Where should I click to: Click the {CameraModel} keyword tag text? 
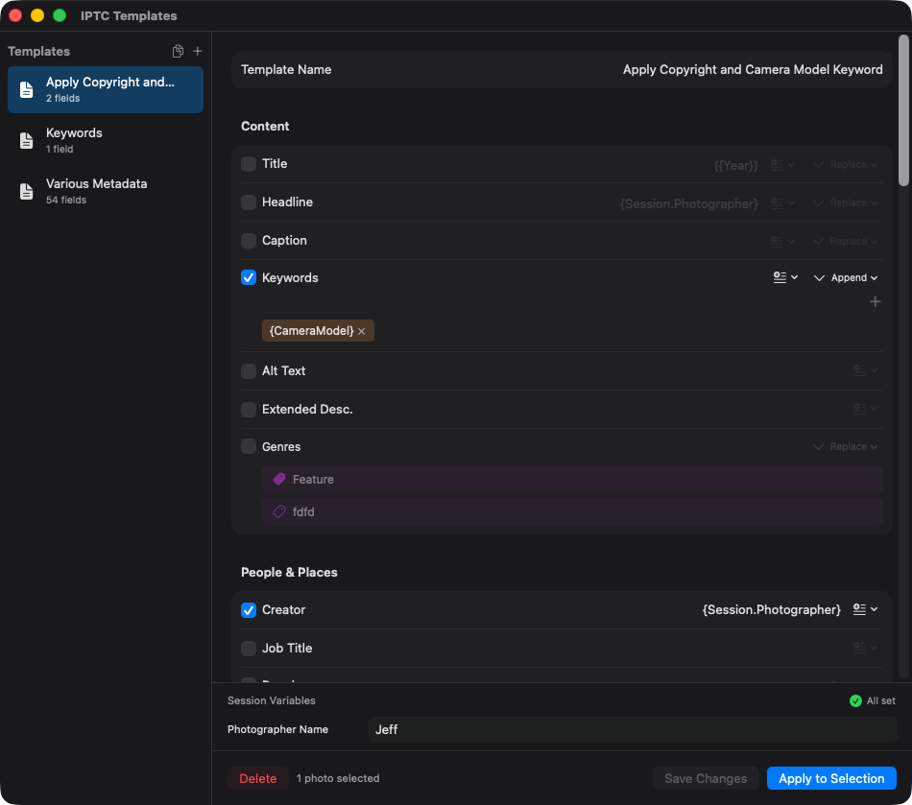point(311,331)
